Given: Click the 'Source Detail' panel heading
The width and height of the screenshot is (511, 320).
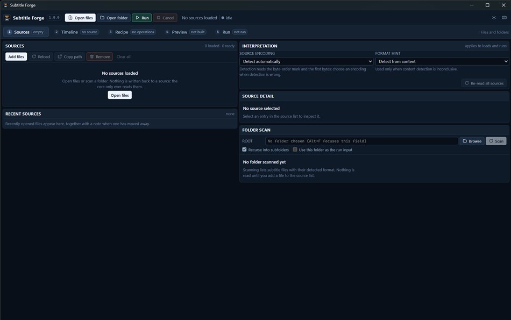Looking at the screenshot, I should coord(258,96).
